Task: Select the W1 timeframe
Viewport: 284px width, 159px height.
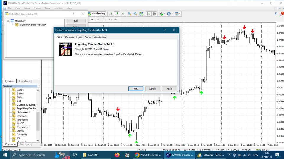Action: tap(110, 19)
